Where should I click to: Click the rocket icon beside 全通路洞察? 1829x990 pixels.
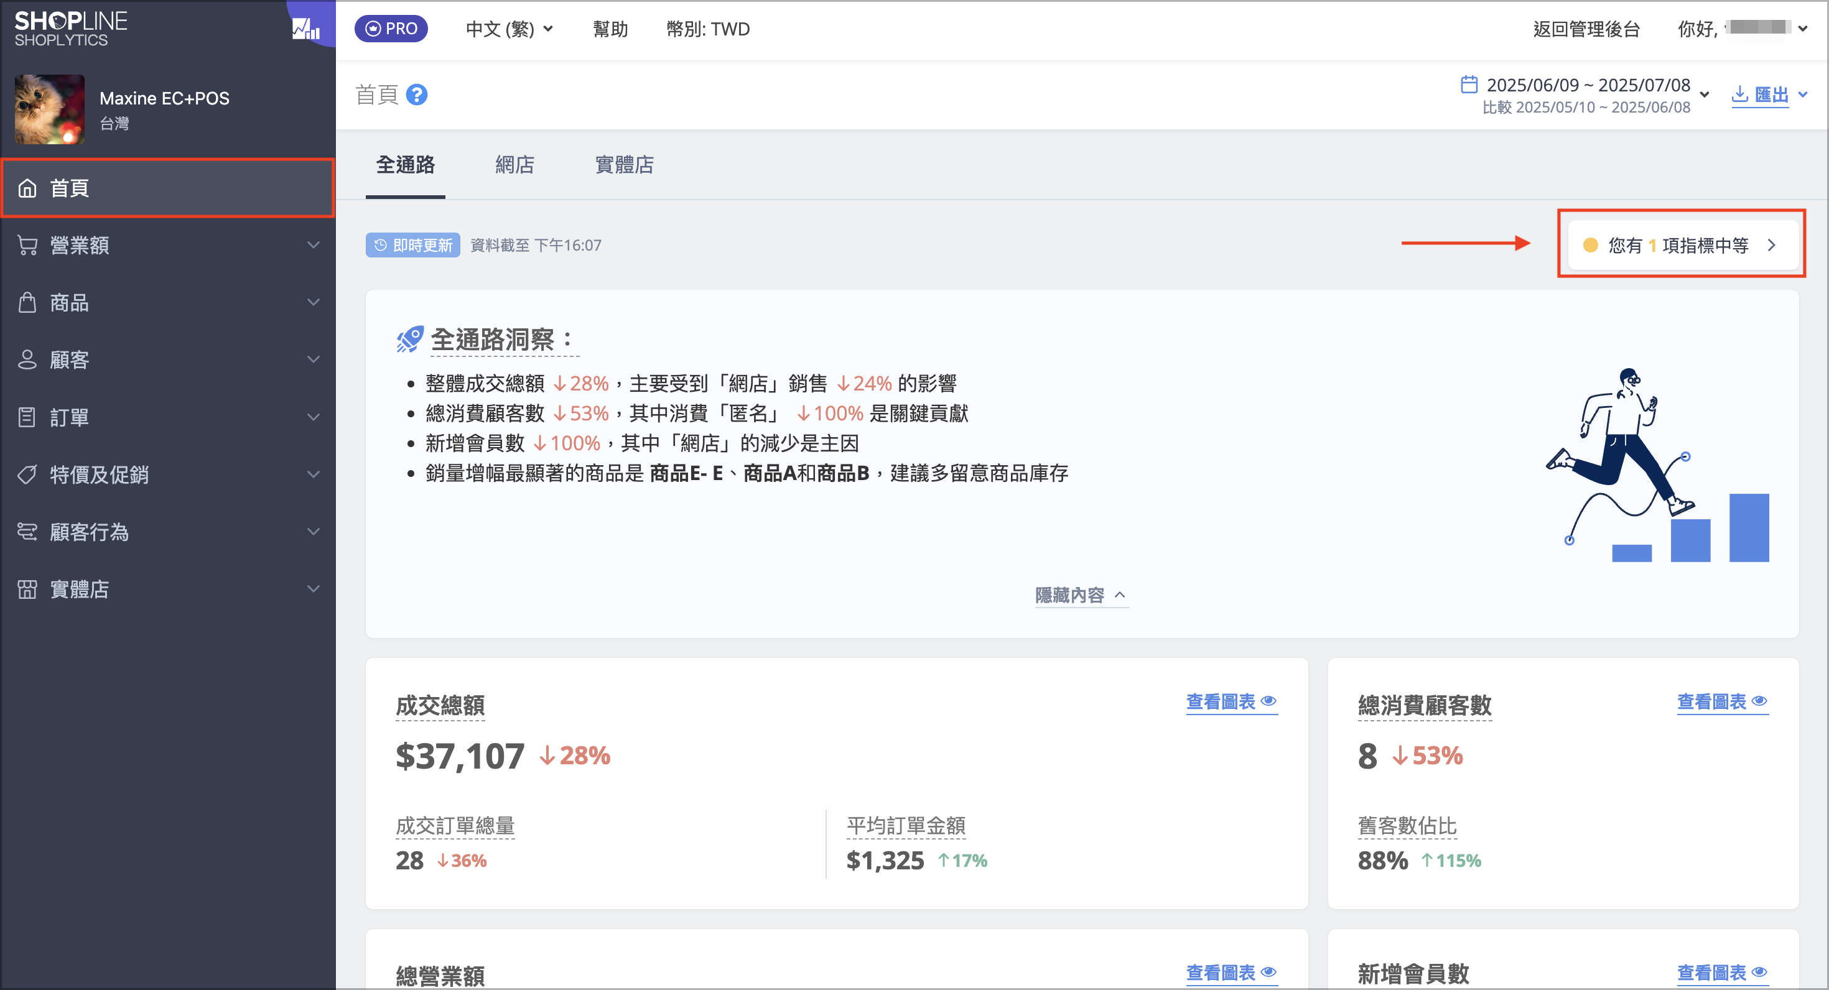point(411,340)
